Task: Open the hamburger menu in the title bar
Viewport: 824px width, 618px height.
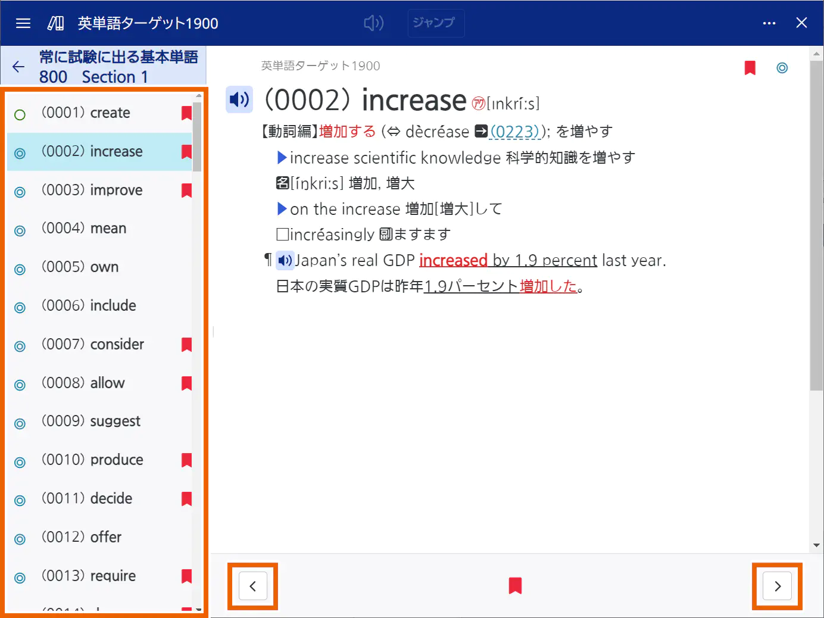Action: tap(23, 23)
